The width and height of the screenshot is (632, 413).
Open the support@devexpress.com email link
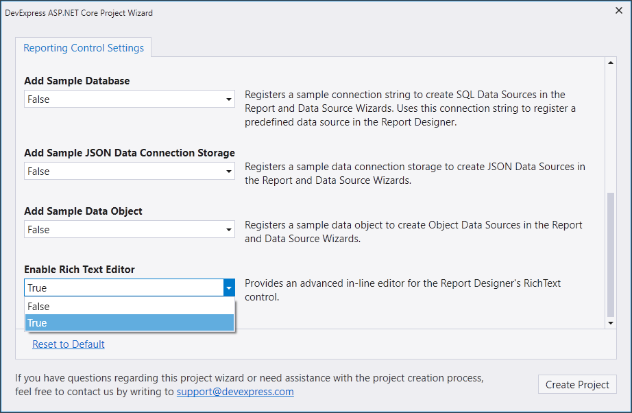click(235, 392)
